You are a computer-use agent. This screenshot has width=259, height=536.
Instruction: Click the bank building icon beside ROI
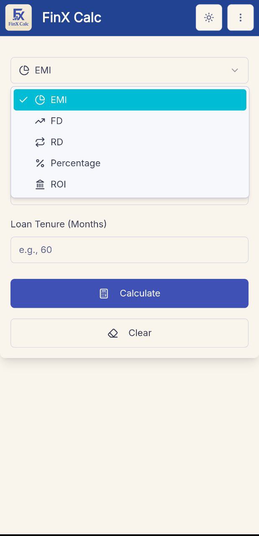coord(40,185)
